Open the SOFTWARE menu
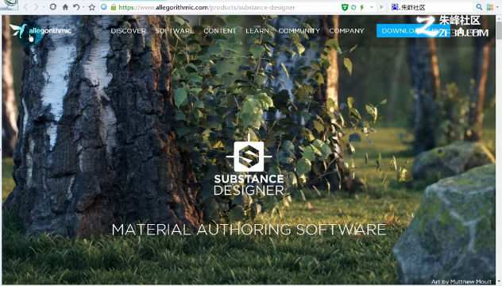This screenshot has height=286, width=502. (175, 31)
